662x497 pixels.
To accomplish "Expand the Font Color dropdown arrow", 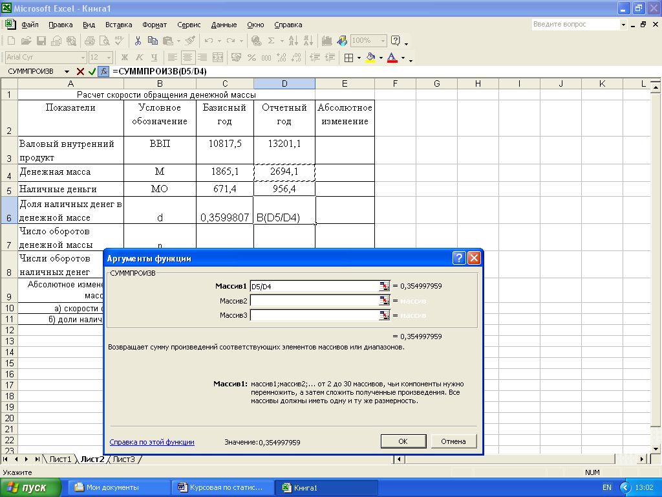I will coord(403,58).
